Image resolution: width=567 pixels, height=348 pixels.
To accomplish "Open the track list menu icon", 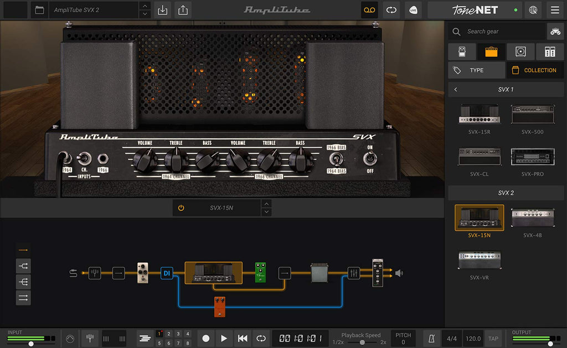I will 145,339.
